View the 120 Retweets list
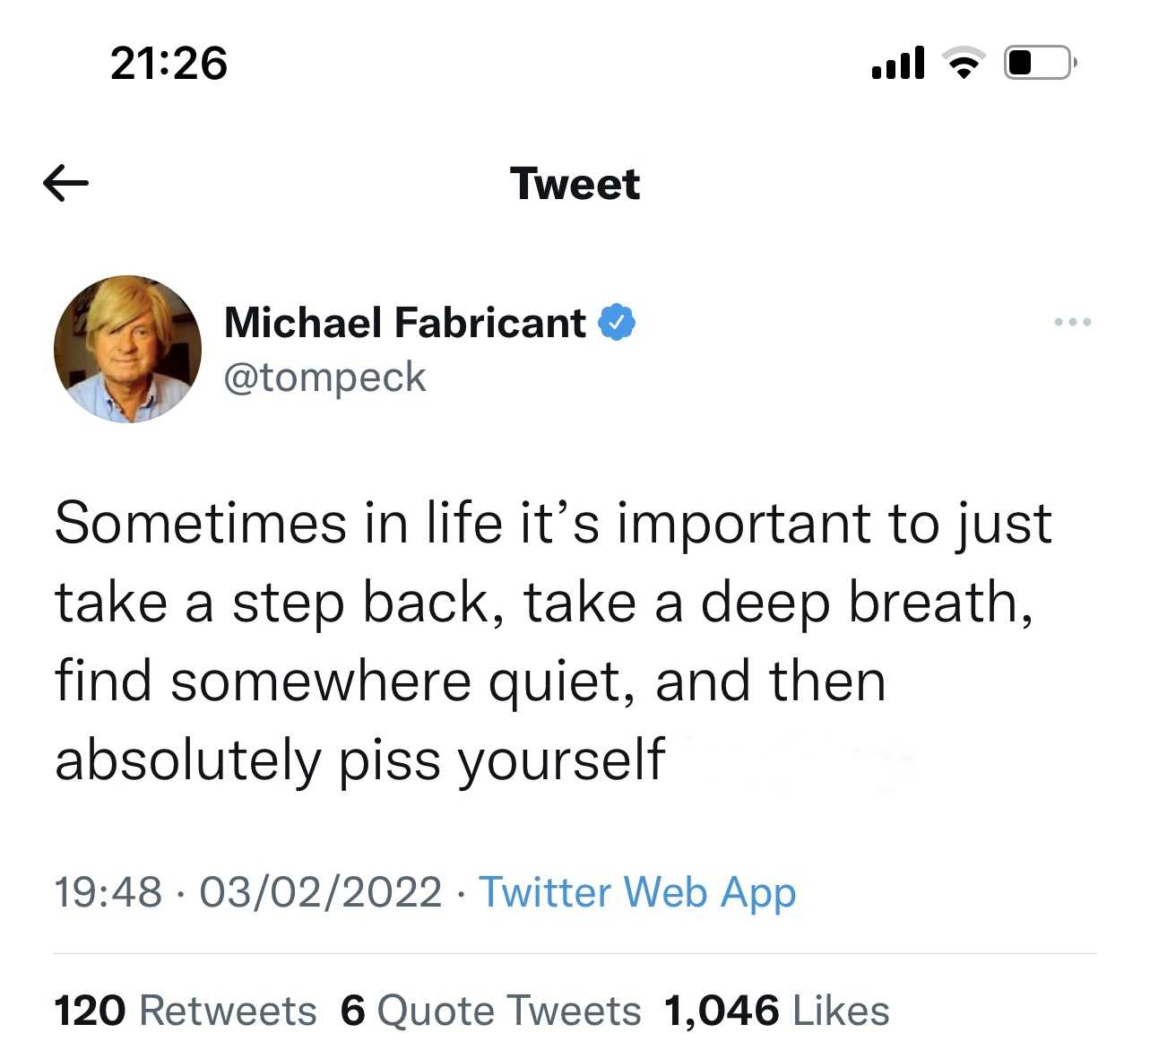1150x1059 pixels. pos(186,1011)
